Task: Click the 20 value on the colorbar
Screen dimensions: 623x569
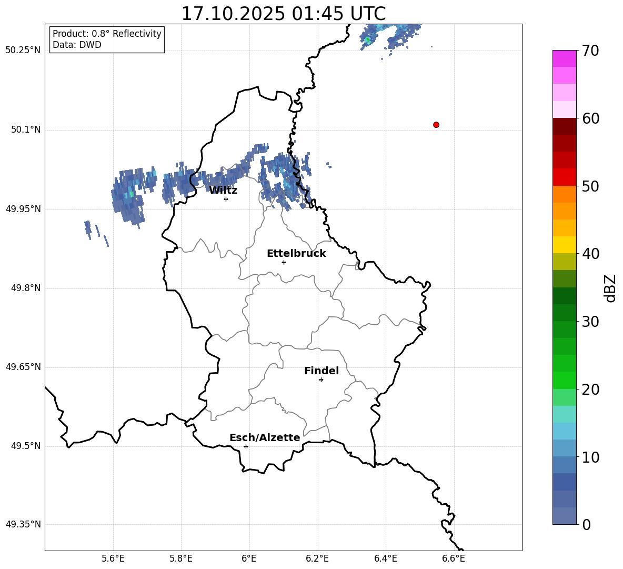Action: pos(590,390)
